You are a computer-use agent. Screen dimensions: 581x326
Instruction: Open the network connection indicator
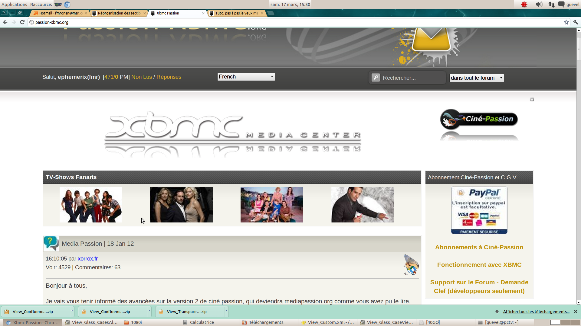point(551,4)
